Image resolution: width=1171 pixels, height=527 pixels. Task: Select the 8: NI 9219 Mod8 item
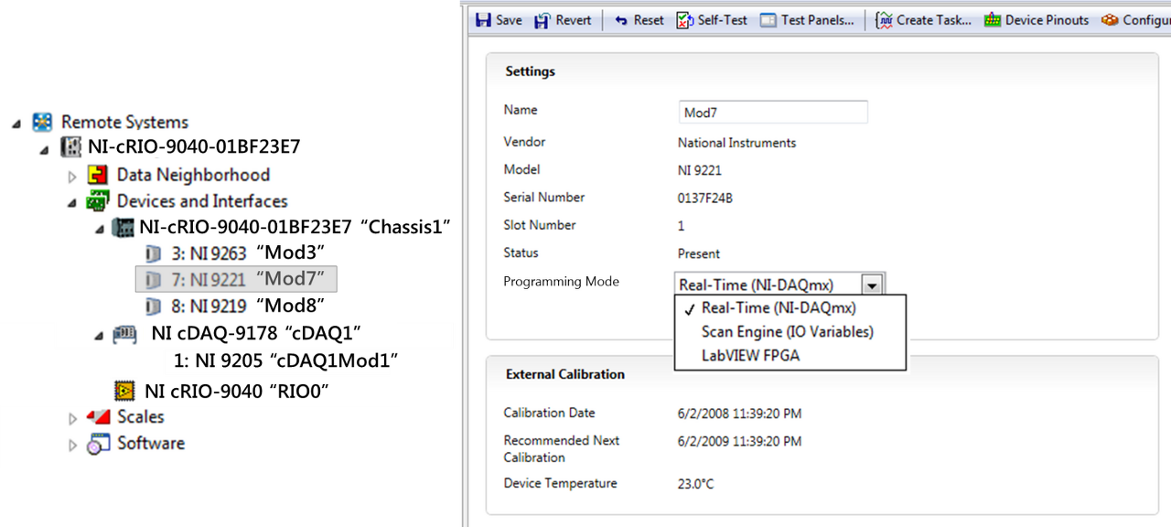click(x=248, y=306)
